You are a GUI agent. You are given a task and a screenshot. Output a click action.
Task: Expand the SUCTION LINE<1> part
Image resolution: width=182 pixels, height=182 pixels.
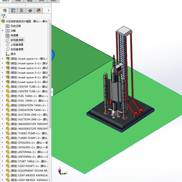coord(3,115)
